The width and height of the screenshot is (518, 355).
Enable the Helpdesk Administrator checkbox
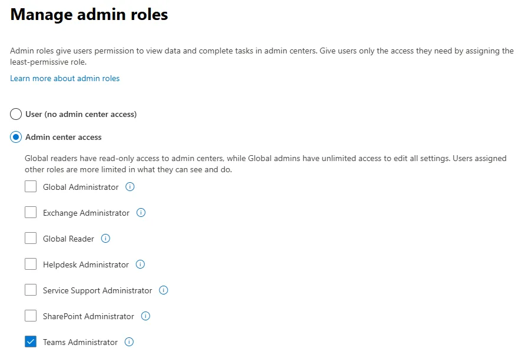tap(31, 264)
